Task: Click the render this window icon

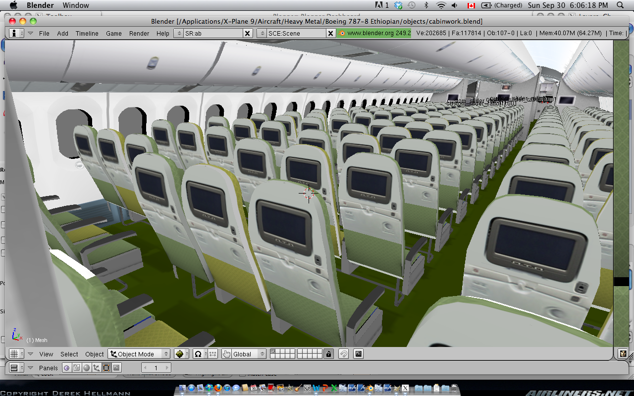Action: tap(359, 354)
